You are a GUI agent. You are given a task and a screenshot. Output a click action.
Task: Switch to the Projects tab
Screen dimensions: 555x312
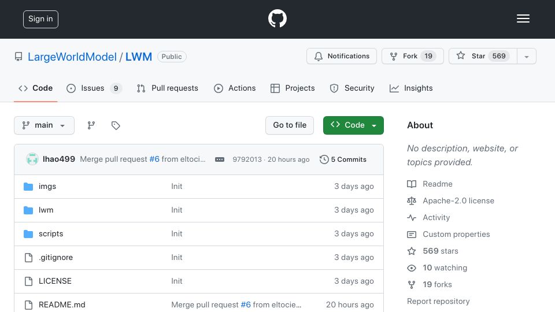293,88
